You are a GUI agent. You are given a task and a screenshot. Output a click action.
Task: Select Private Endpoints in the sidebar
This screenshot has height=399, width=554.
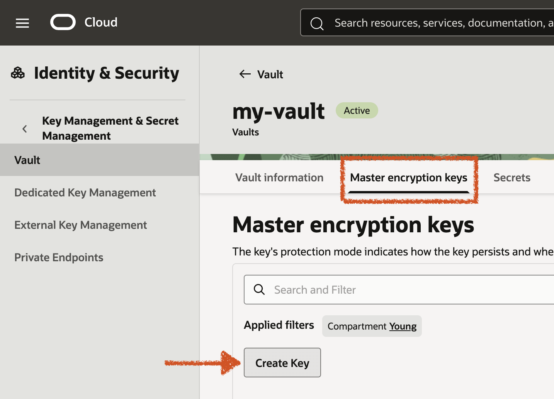click(x=58, y=257)
